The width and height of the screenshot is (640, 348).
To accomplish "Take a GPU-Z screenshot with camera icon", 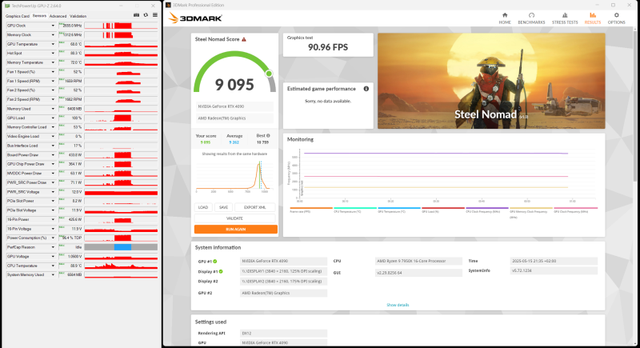I will tap(136, 15).
